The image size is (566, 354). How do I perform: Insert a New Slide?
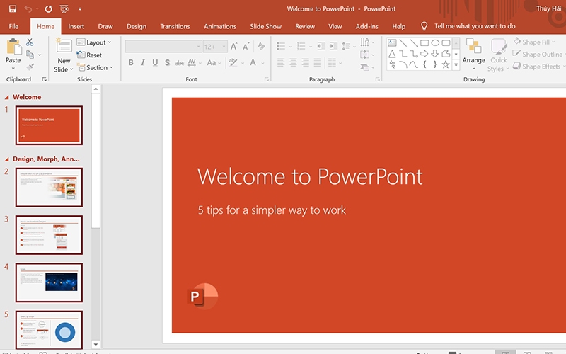pos(64,55)
